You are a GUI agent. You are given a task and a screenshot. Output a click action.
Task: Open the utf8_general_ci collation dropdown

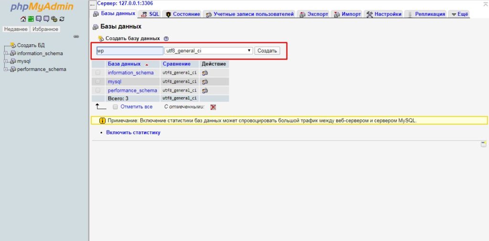pyautogui.click(x=209, y=50)
